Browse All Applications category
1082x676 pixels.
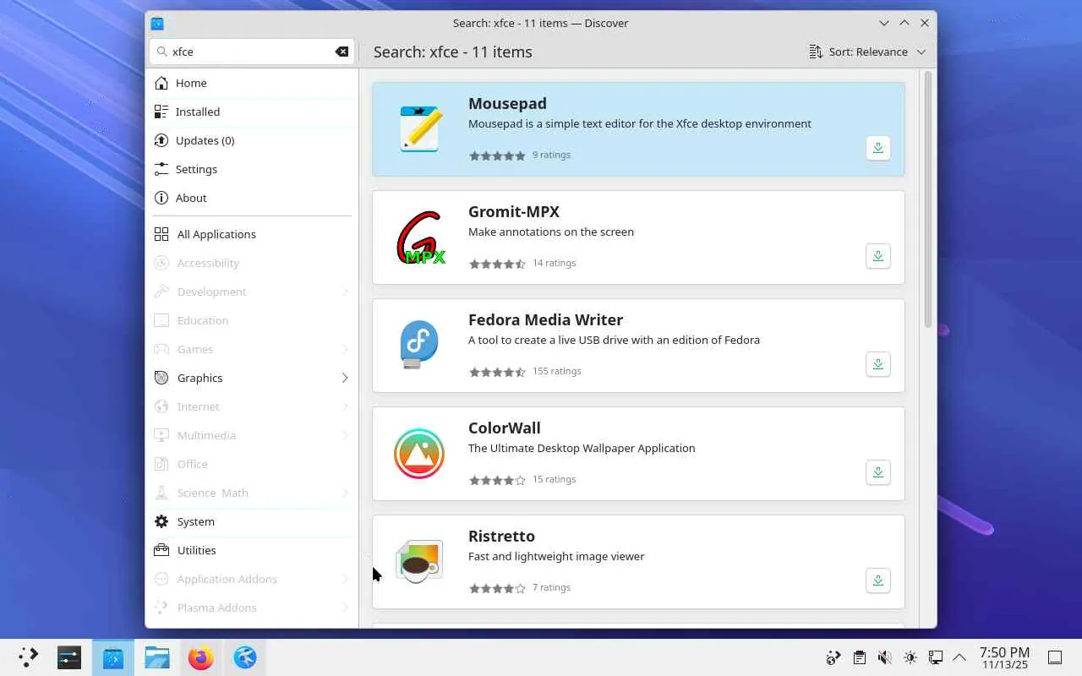(252, 234)
